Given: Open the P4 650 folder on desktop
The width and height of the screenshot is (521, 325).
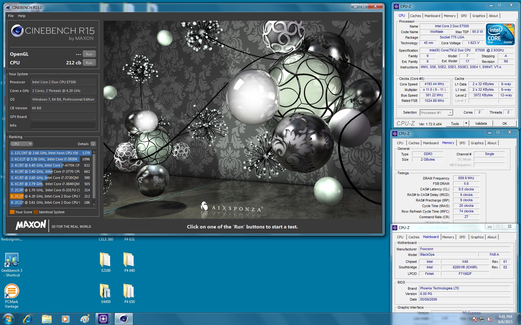Looking at the screenshot, I should click(x=129, y=293).
